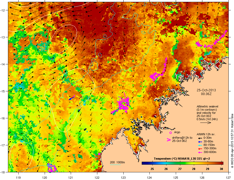Click the magenta Argo circle legend symbol

(170, 133)
